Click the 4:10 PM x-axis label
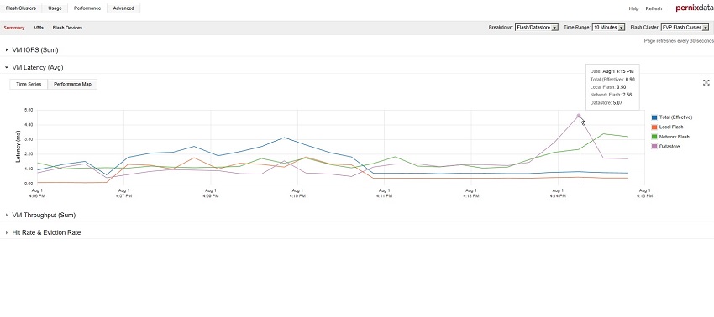This screenshot has height=317, width=714. click(x=297, y=193)
